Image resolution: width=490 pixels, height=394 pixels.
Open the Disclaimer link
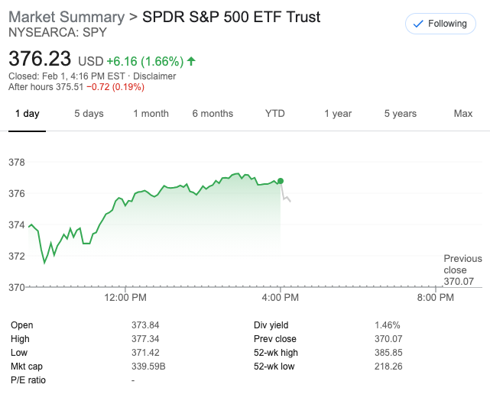point(155,76)
